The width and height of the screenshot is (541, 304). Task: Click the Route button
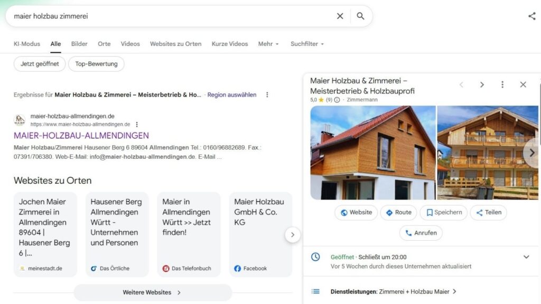click(x=398, y=213)
